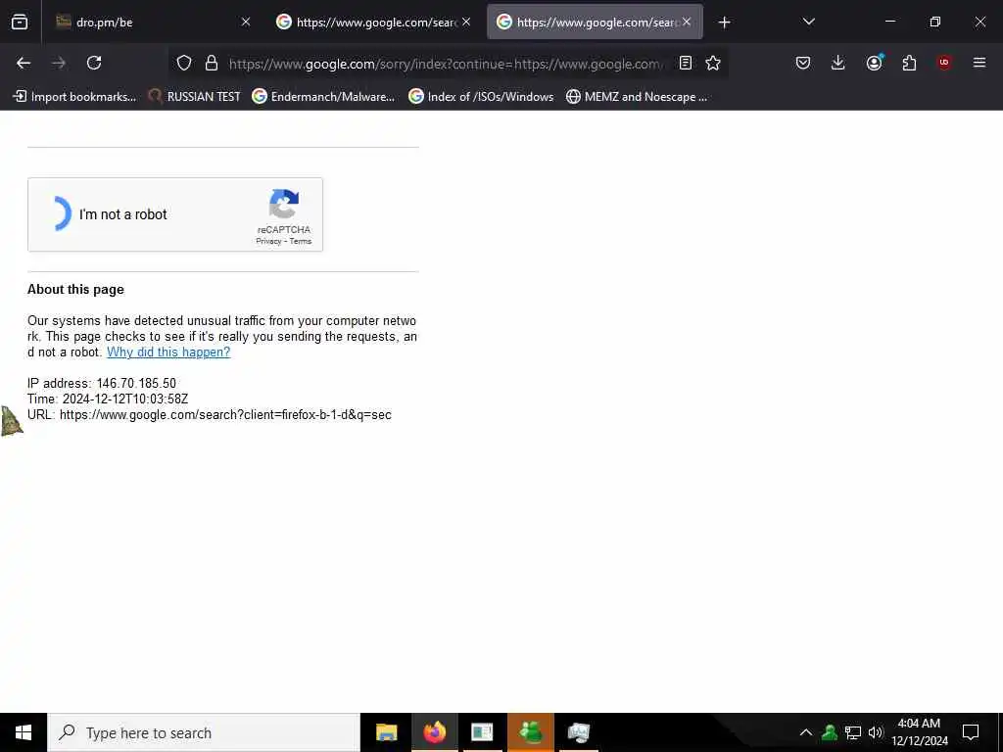
Task: Open the reCAPTCHA Privacy link
Action: click(x=268, y=241)
